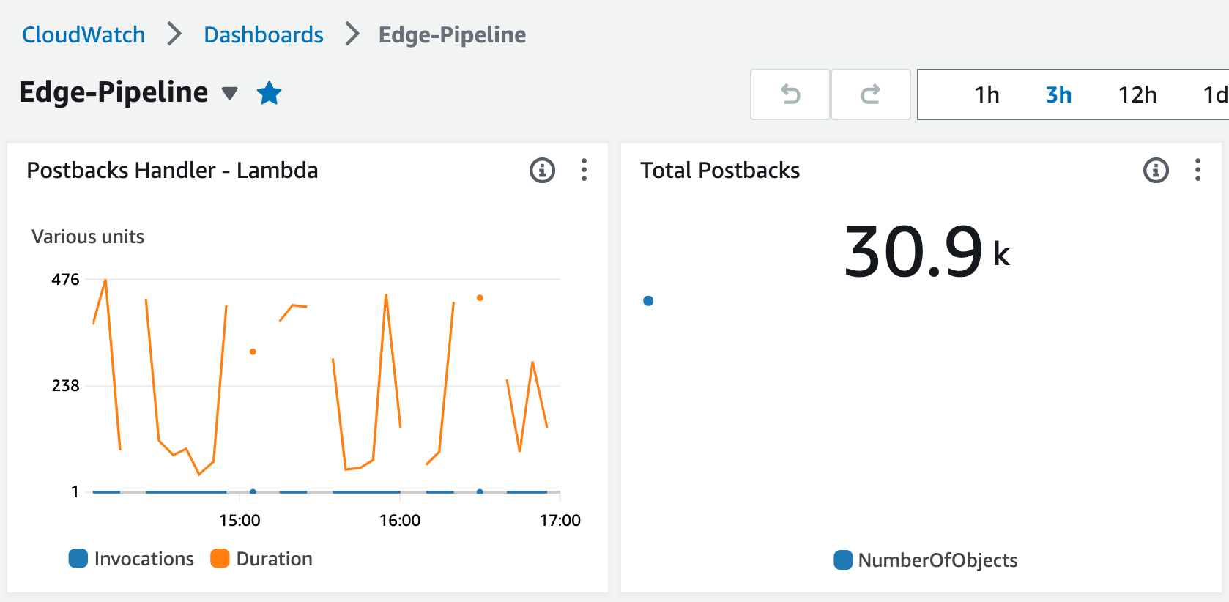
Task: Go to CloudWatch breadcrumb link
Action: click(x=83, y=34)
